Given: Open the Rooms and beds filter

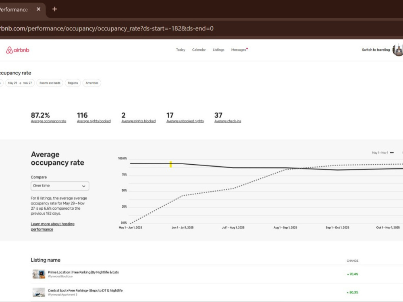Looking at the screenshot, I should tap(50, 83).
